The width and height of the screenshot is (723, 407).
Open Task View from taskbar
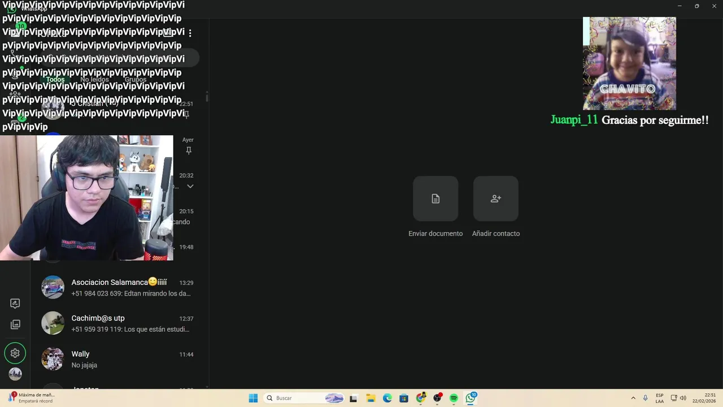pos(354,398)
